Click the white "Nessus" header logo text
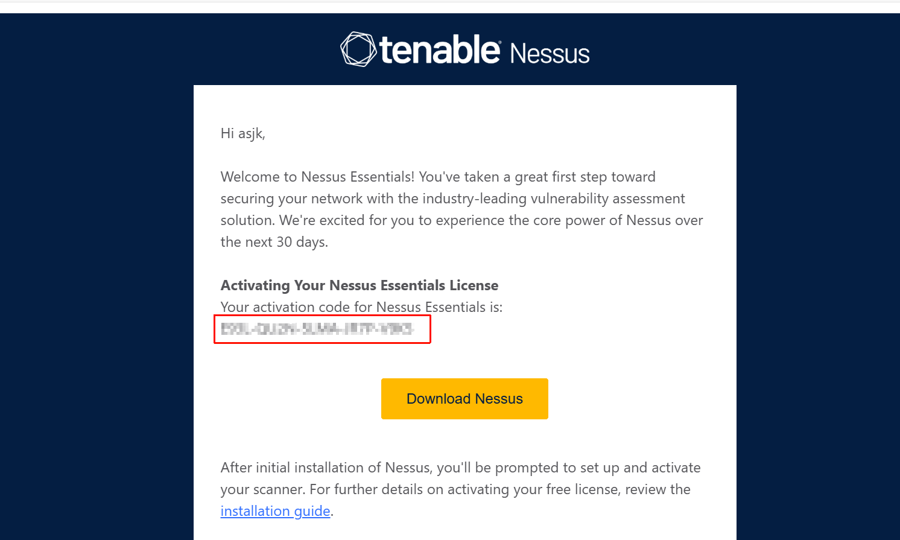The height and width of the screenshot is (540, 900). (x=550, y=54)
